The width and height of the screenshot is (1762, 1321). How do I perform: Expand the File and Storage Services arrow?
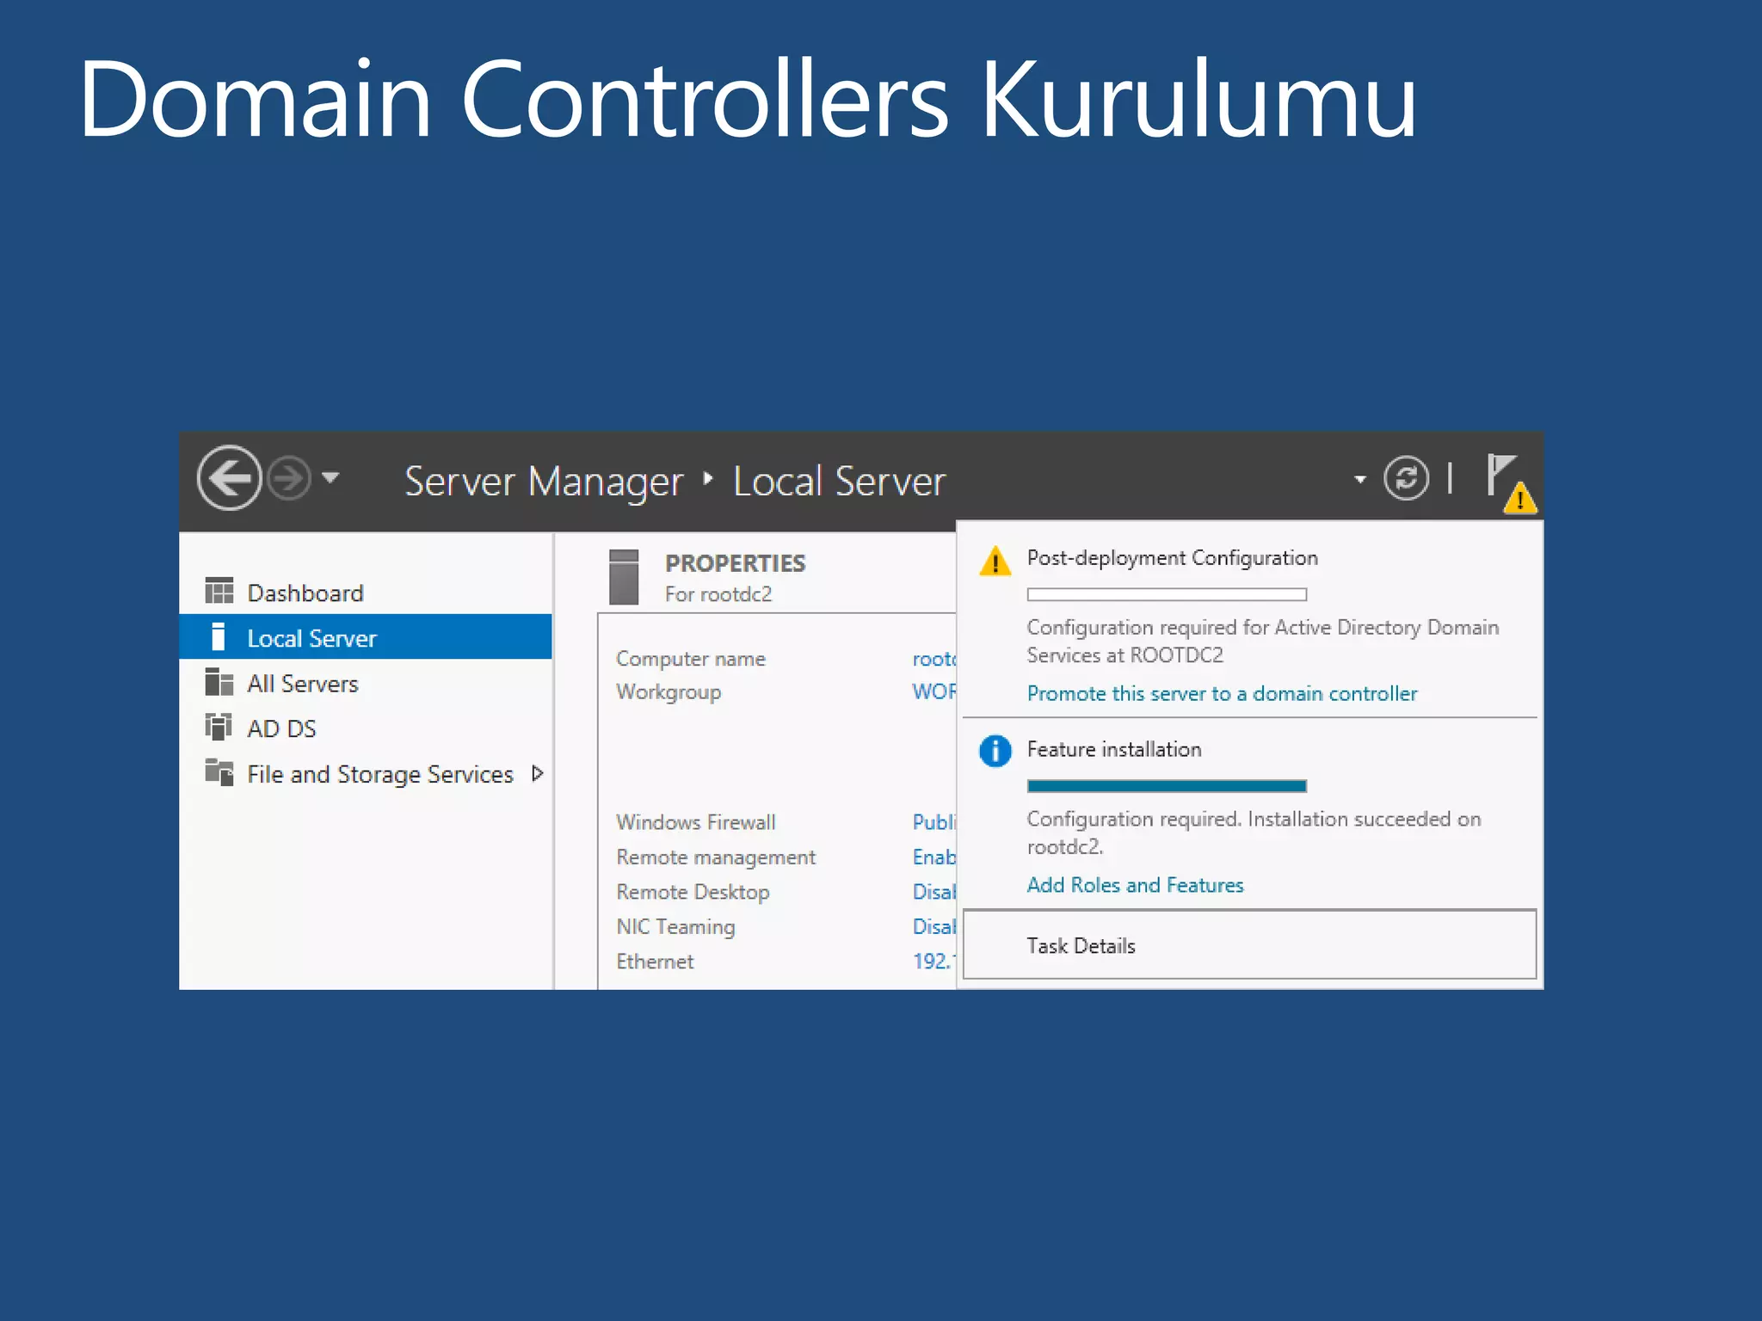pyautogui.click(x=538, y=773)
